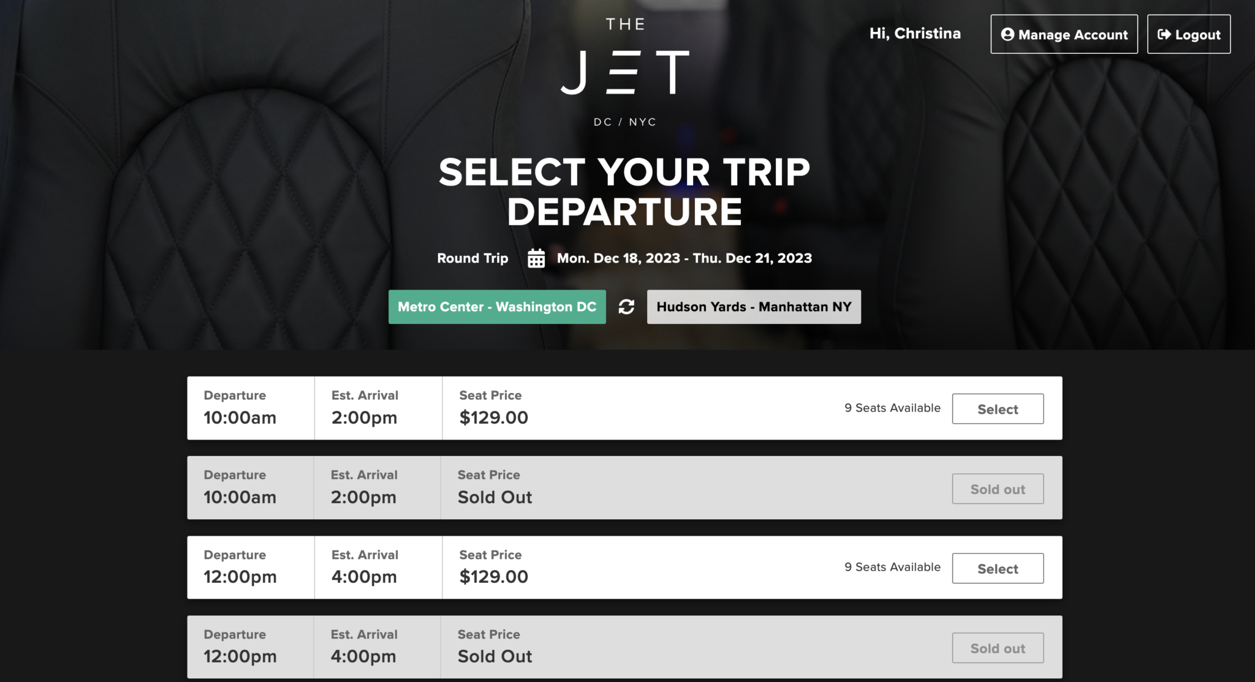Click the Logout menu item

[1188, 34]
